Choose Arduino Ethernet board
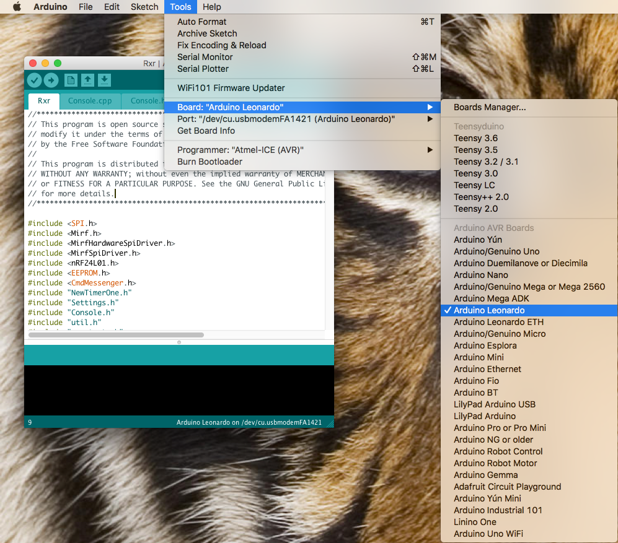Image resolution: width=618 pixels, height=543 pixels. click(x=529, y=369)
